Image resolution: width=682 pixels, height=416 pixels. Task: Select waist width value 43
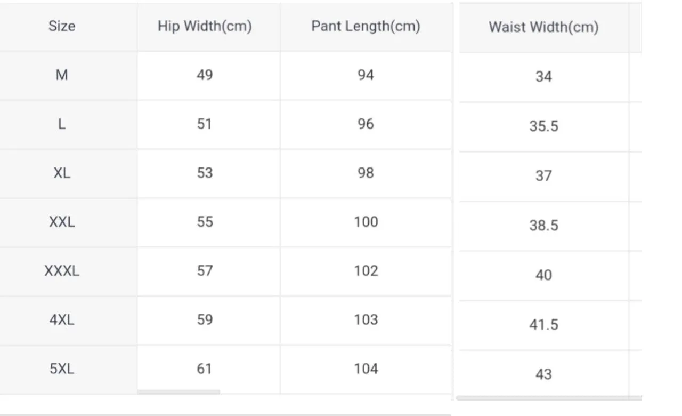543,374
